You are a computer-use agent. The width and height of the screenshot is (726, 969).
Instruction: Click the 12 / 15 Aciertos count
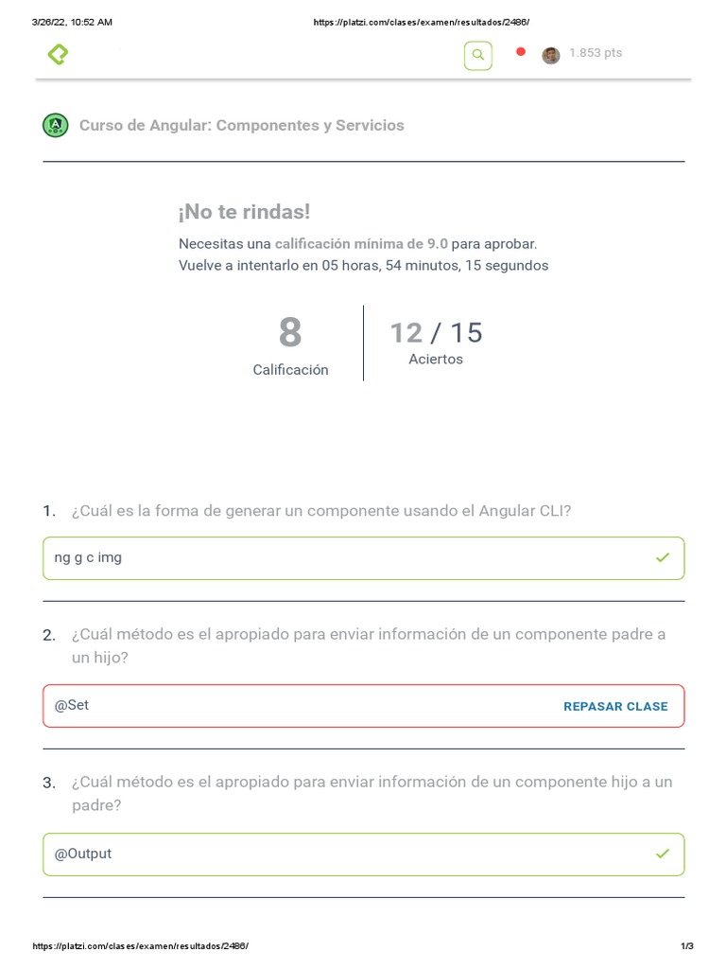(x=436, y=333)
